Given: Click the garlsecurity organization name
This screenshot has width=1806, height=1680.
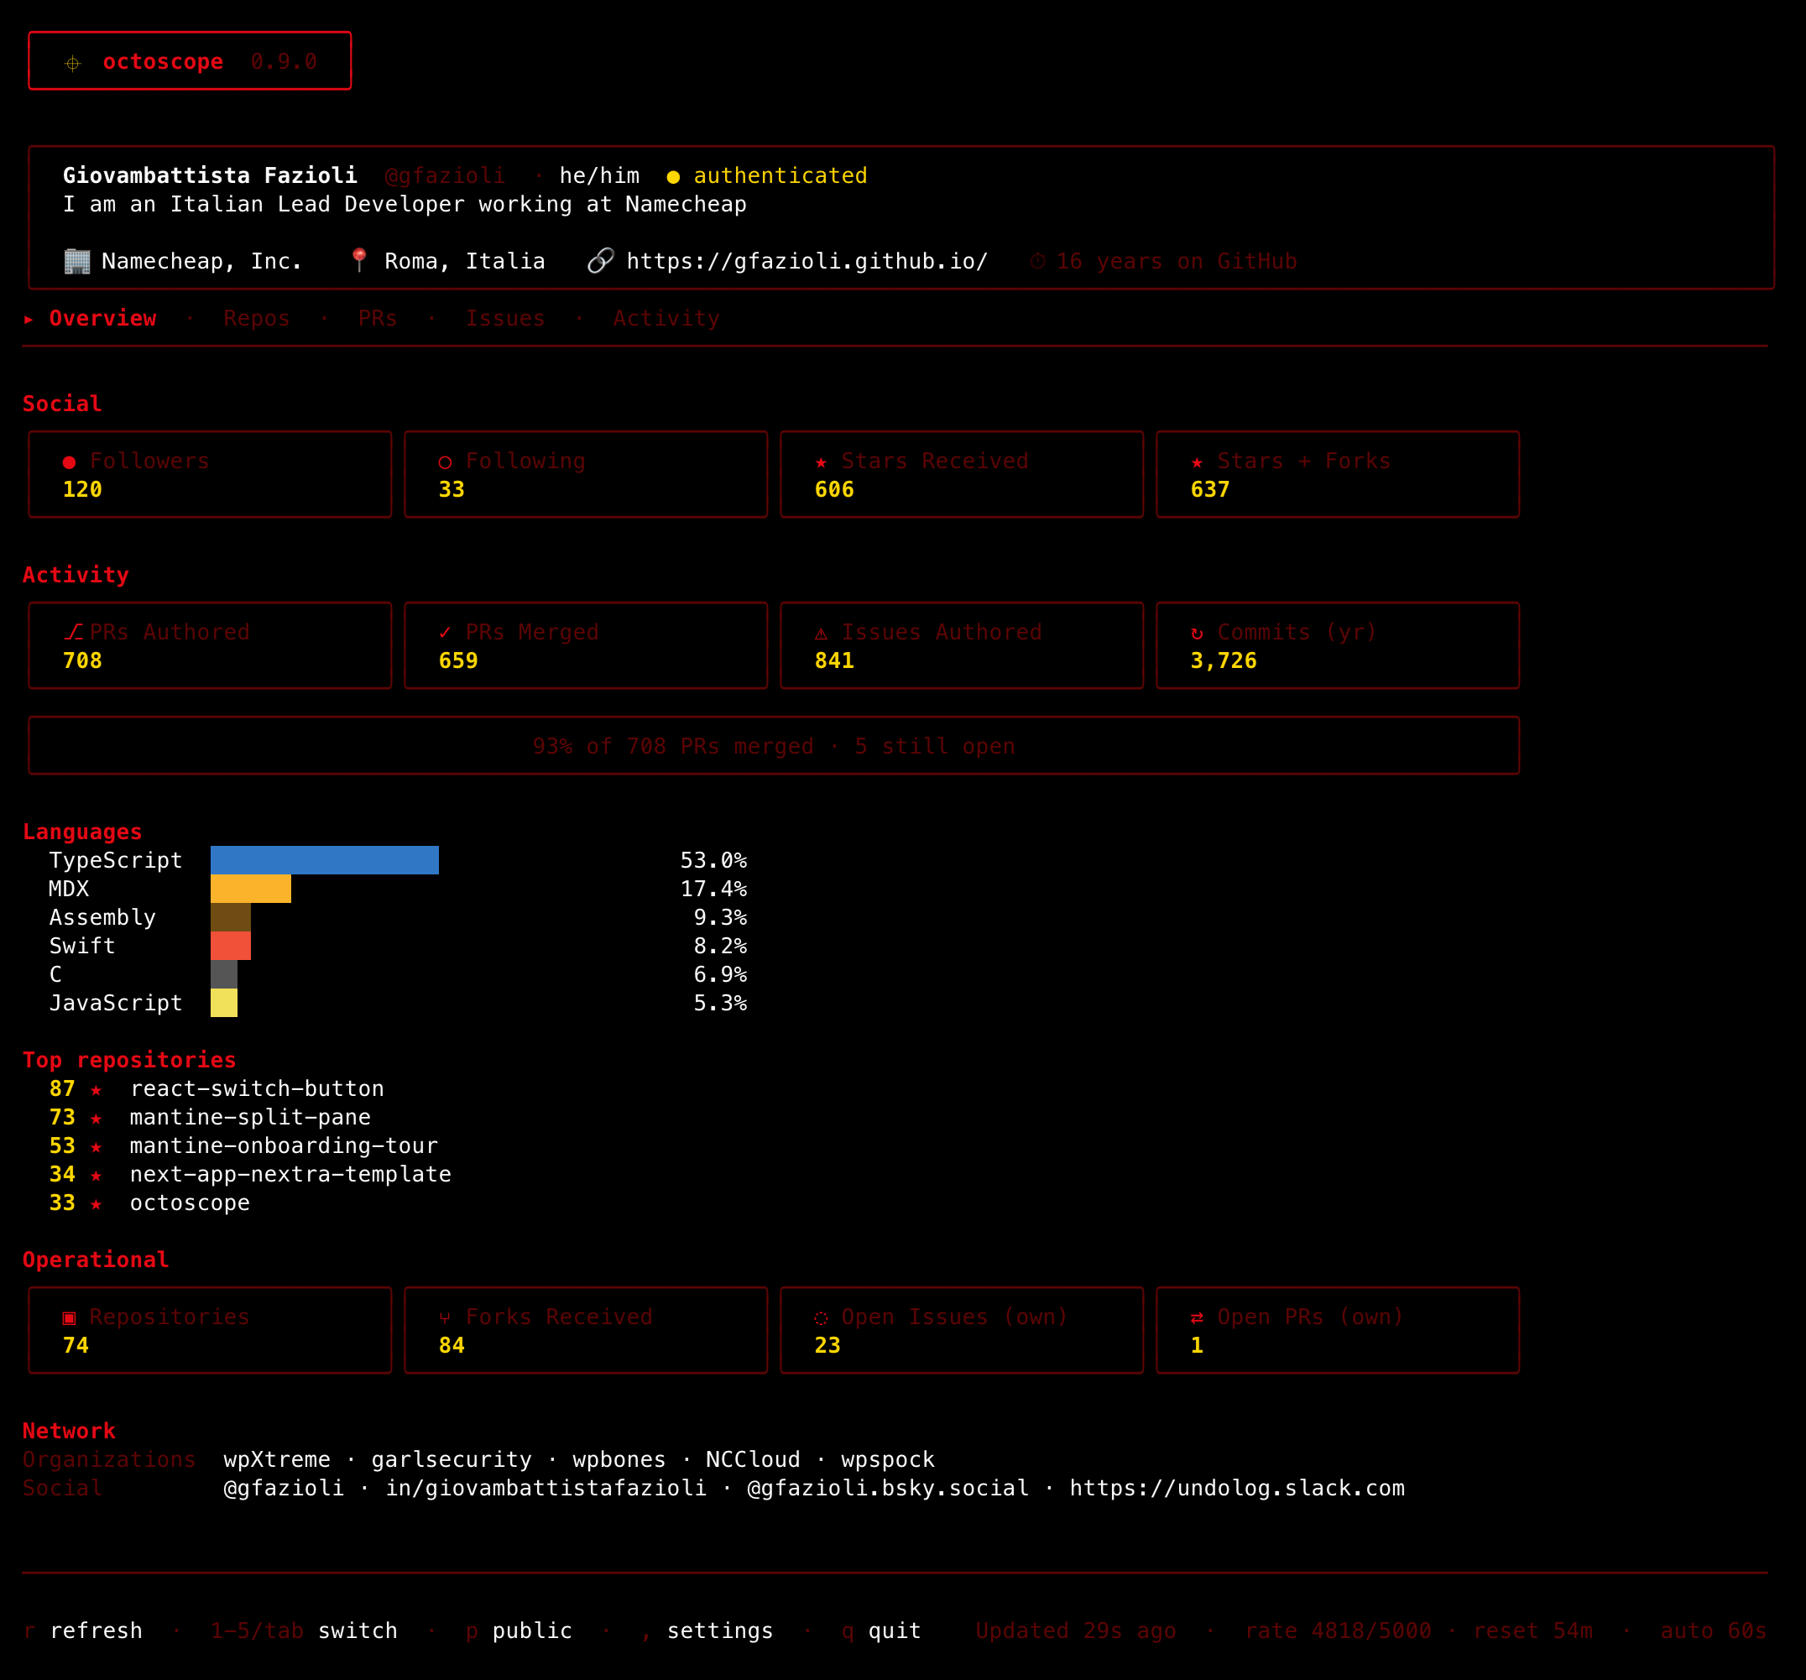Looking at the screenshot, I should [451, 1459].
